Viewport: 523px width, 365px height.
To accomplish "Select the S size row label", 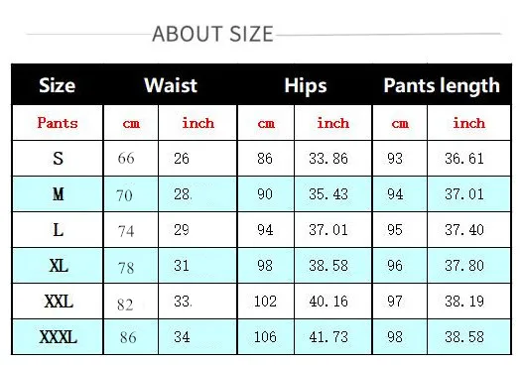I will click(x=58, y=158).
